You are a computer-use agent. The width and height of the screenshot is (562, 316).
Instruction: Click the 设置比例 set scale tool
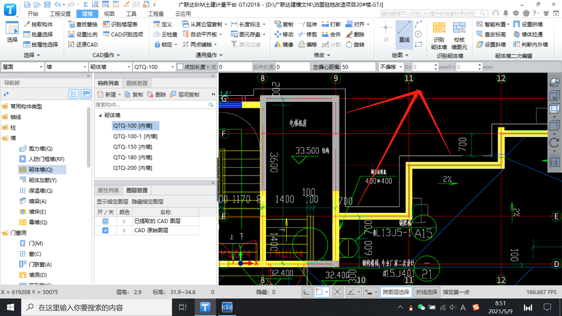click(x=83, y=35)
